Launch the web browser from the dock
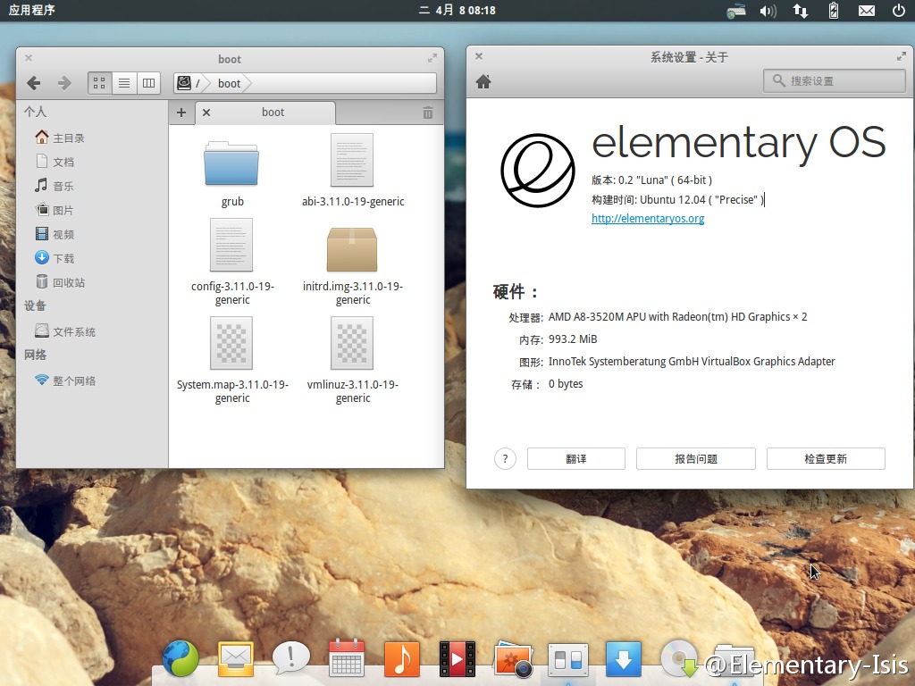 (x=180, y=659)
